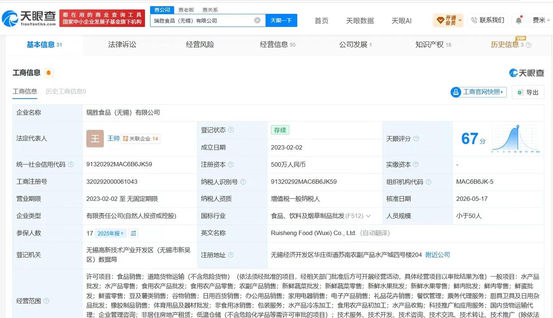Click the 存续 registration status badge
Viewport: 553px width, 318px height.
[x=280, y=130]
